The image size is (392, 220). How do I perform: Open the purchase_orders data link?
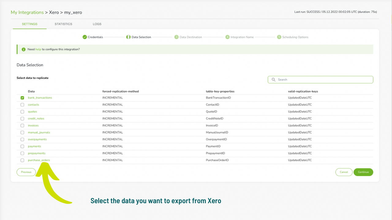[x=39, y=160]
